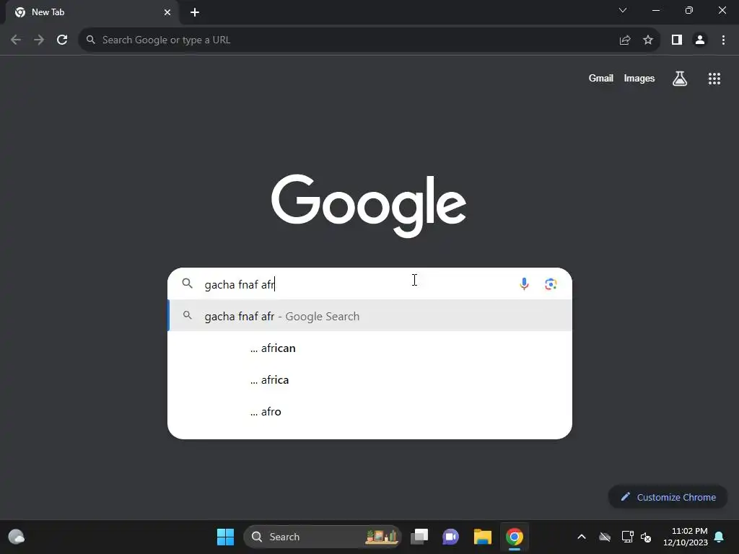Click the taskbar Search box

coord(322,537)
